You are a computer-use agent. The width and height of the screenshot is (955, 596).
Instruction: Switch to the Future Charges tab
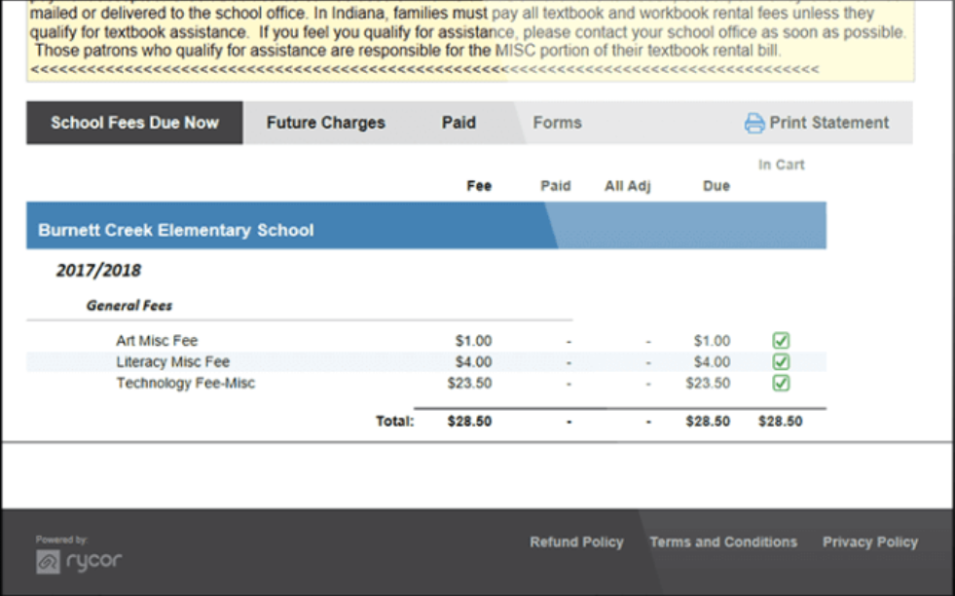click(x=325, y=123)
